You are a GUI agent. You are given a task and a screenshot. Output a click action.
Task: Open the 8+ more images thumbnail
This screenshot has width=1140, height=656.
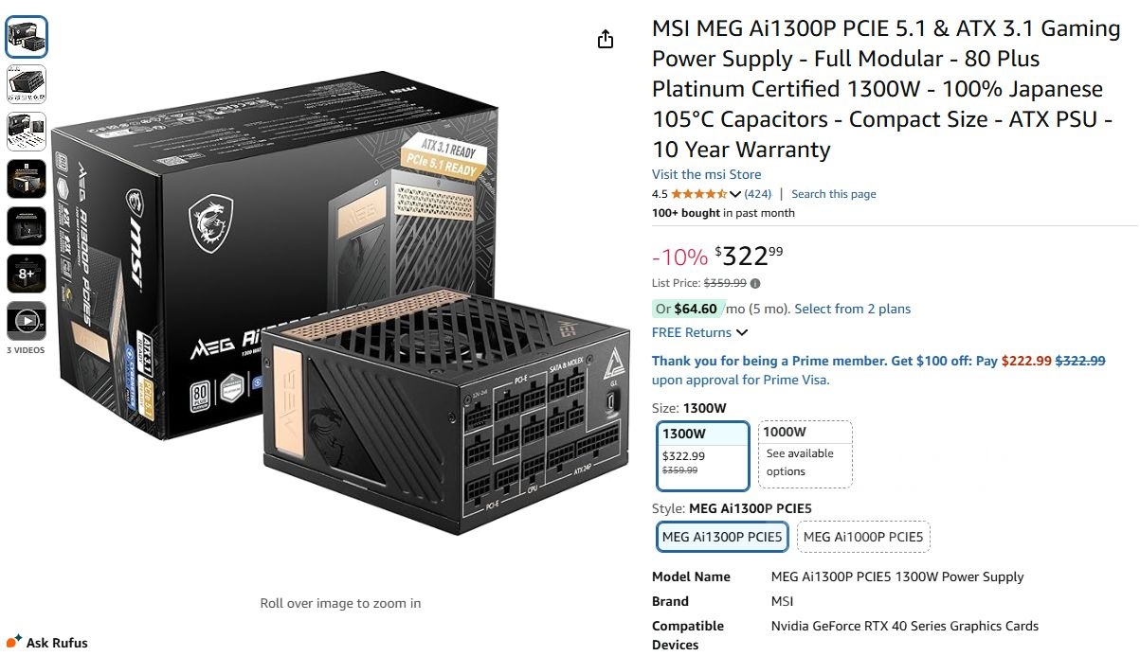[x=27, y=274]
